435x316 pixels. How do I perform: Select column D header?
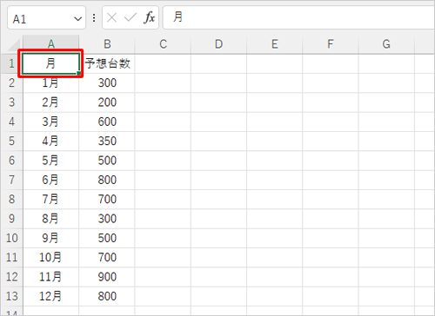click(x=219, y=44)
